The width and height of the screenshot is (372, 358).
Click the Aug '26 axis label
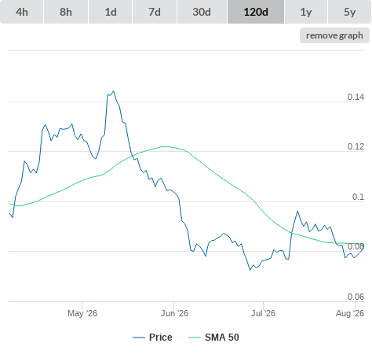[x=350, y=313]
